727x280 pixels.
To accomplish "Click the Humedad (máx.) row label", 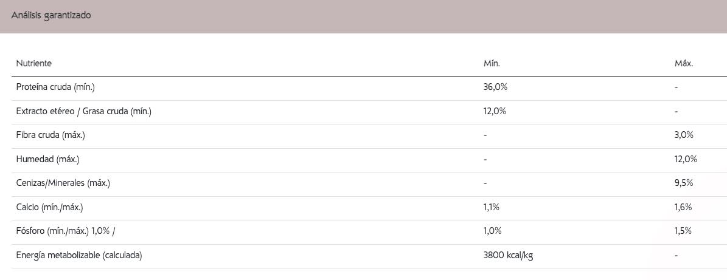I will (47, 160).
